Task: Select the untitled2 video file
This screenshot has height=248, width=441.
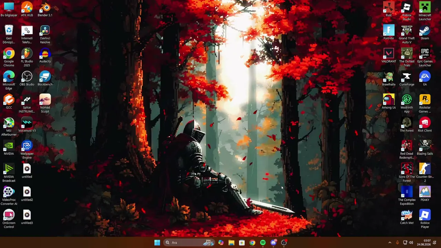Action: tap(27, 194)
